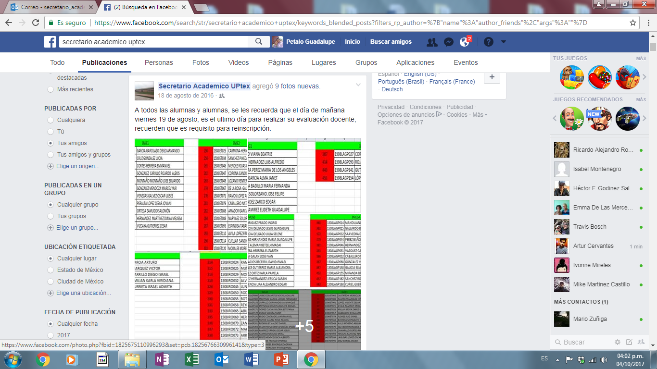The image size is (657, 369).
Task: Show previous recommended games arrow
Action: pyautogui.click(x=556, y=119)
